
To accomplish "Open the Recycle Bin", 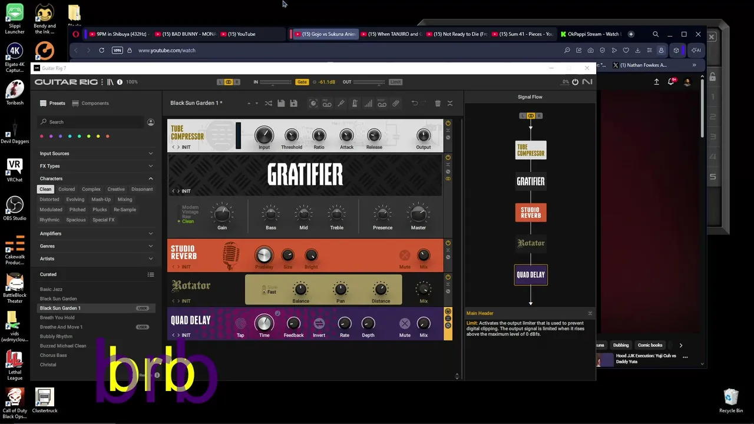I will [731, 400].
